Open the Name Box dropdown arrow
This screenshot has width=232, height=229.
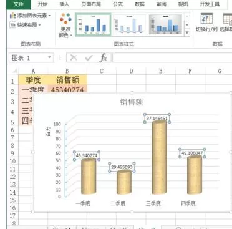click(x=49, y=57)
